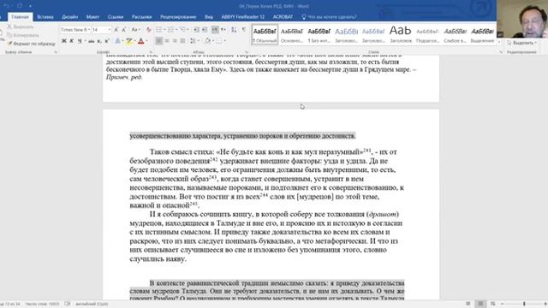The width and height of the screenshot is (548, 308).
Task: Toggle superscript formatting
Action: point(107,41)
